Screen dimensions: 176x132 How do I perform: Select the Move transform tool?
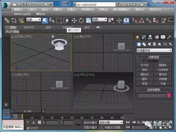click(74, 20)
